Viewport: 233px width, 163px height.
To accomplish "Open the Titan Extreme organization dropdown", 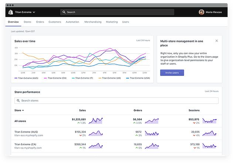I will click(x=25, y=12).
